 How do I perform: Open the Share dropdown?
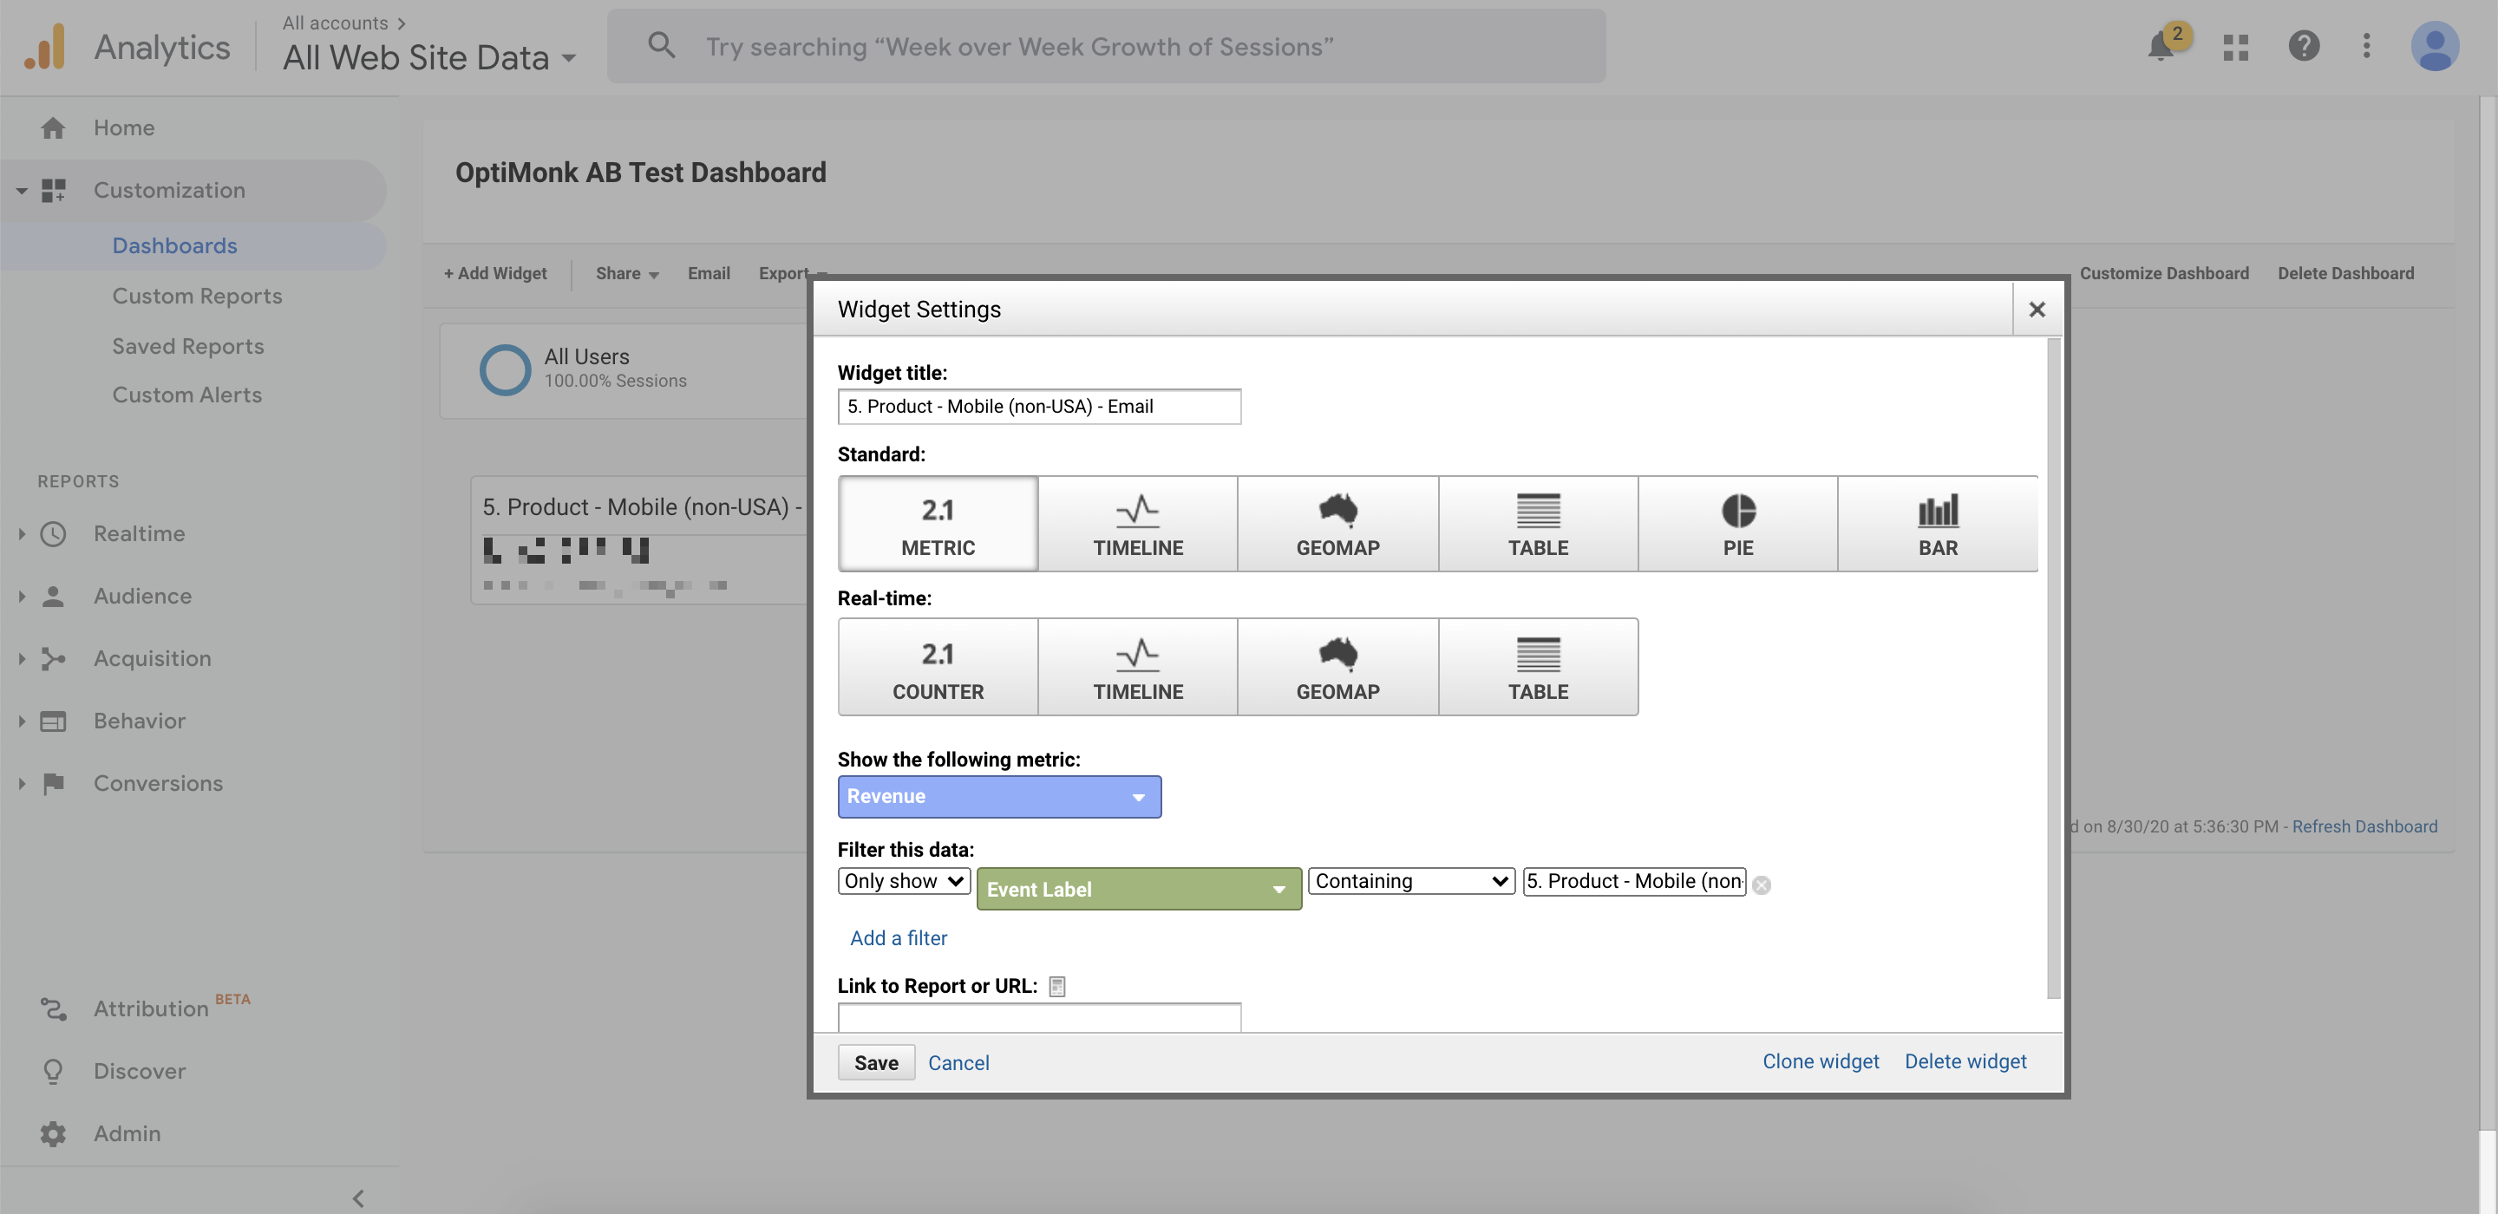[626, 273]
